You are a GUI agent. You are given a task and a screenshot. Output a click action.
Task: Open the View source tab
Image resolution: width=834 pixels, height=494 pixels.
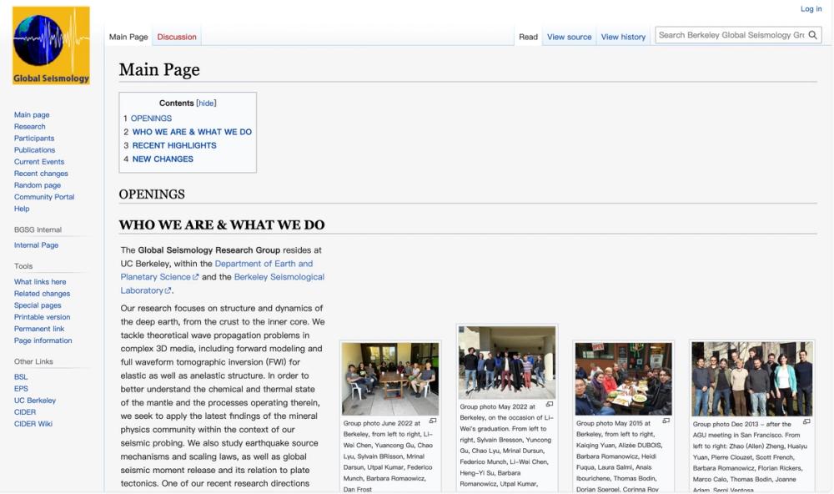(x=569, y=37)
